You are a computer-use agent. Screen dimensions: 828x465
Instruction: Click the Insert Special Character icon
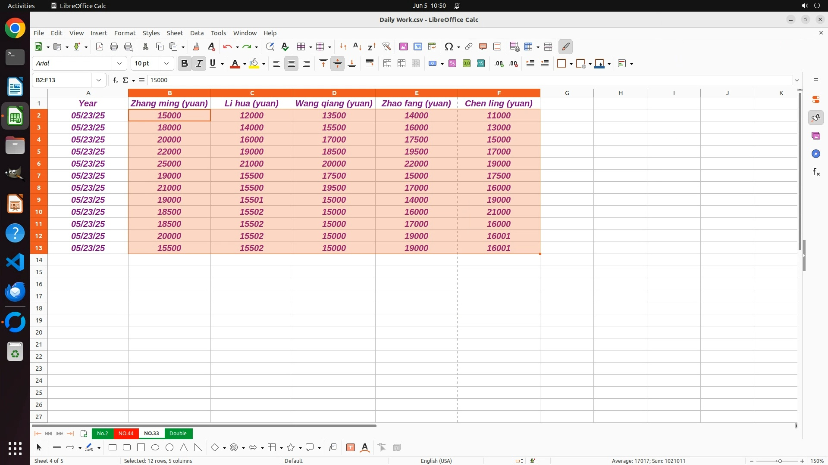pos(449,46)
